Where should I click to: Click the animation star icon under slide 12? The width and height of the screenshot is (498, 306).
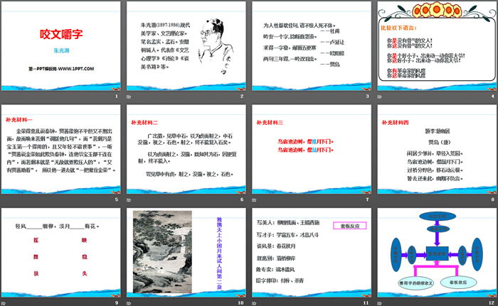click(379, 303)
